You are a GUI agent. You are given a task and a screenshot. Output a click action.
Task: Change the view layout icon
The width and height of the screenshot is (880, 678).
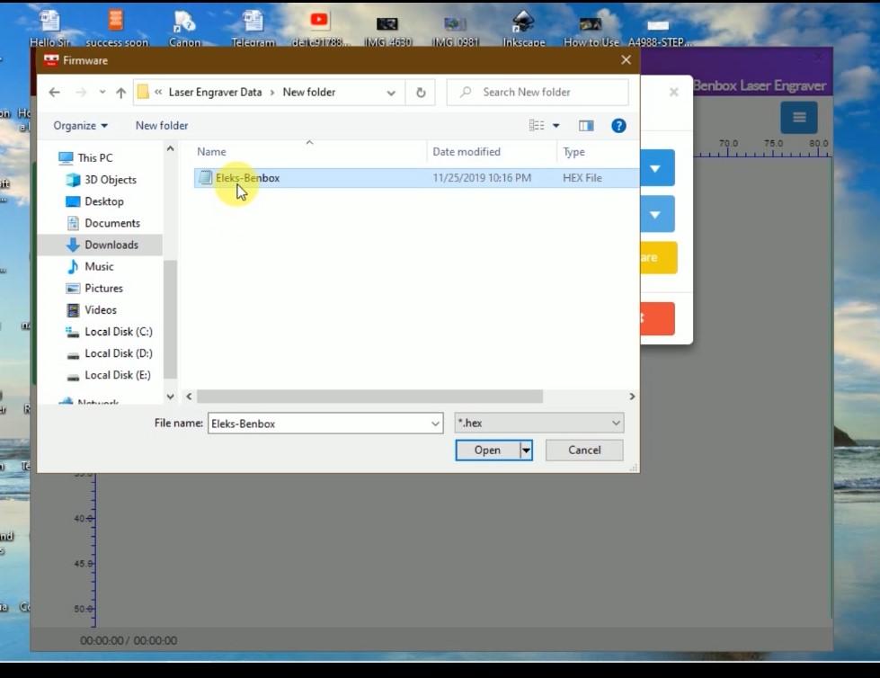pyautogui.click(x=537, y=126)
